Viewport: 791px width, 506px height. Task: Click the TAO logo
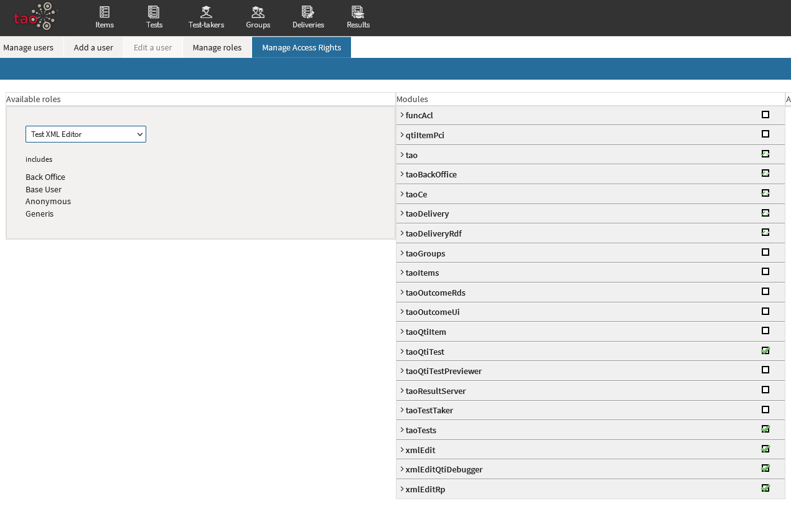pyautogui.click(x=34, y=17)
